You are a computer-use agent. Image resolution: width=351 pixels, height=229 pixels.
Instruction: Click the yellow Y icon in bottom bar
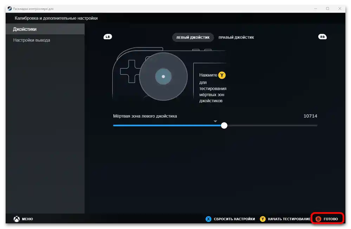[x=262, y=219]
